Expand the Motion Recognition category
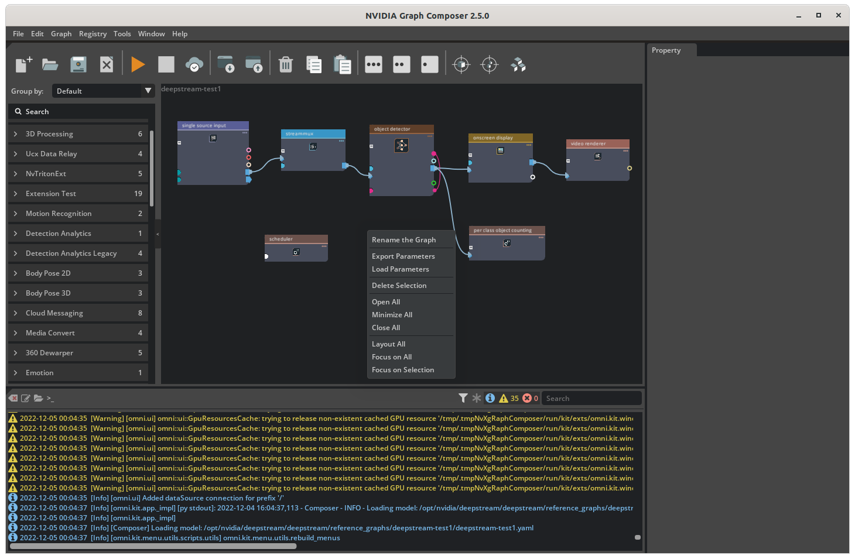The width and height of the screenshot is (855, 559). (x=78, y=214)
